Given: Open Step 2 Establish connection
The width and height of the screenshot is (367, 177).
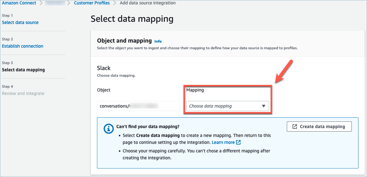Looking at the screenshot, I should pos(23,46).
